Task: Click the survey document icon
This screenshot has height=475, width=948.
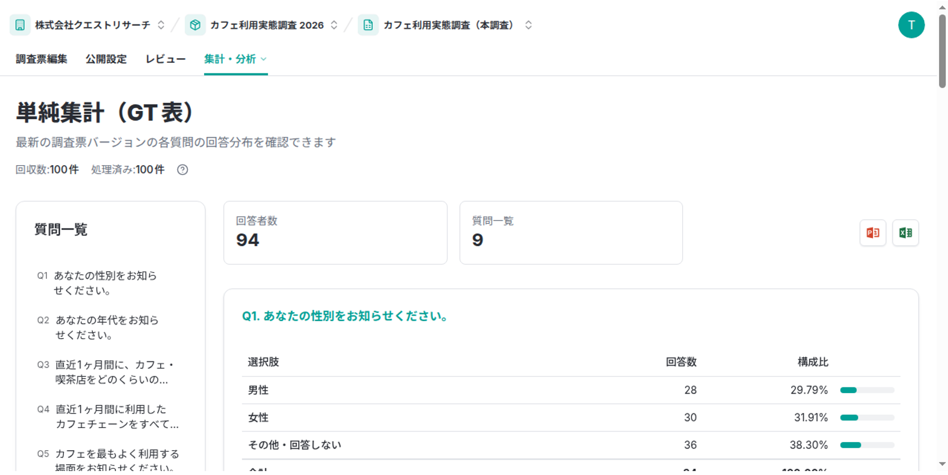Action: (368, 25)
